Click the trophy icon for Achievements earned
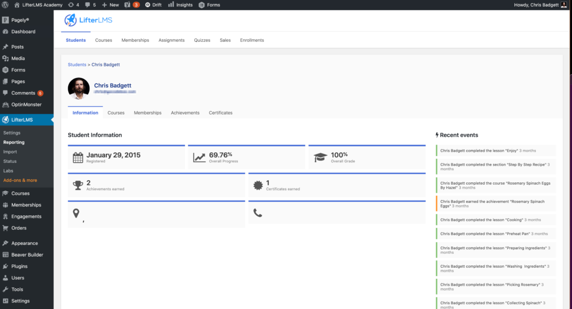 point(78,186)
